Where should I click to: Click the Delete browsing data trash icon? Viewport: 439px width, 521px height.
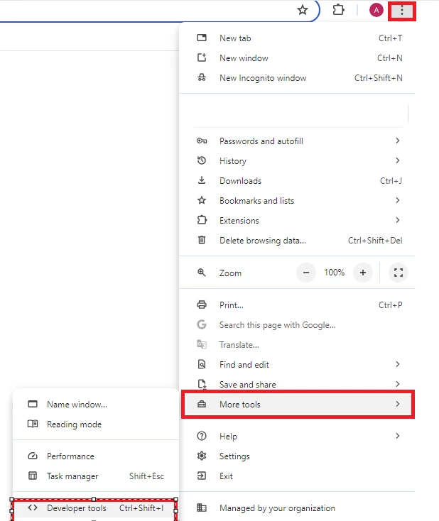(202, 240)
